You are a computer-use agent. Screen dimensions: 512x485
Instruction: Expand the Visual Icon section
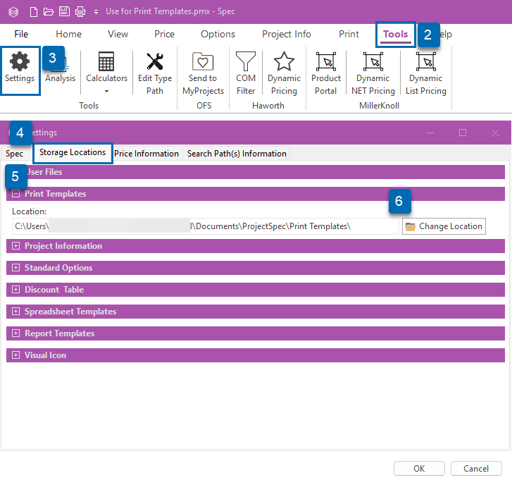click(15, 355)
